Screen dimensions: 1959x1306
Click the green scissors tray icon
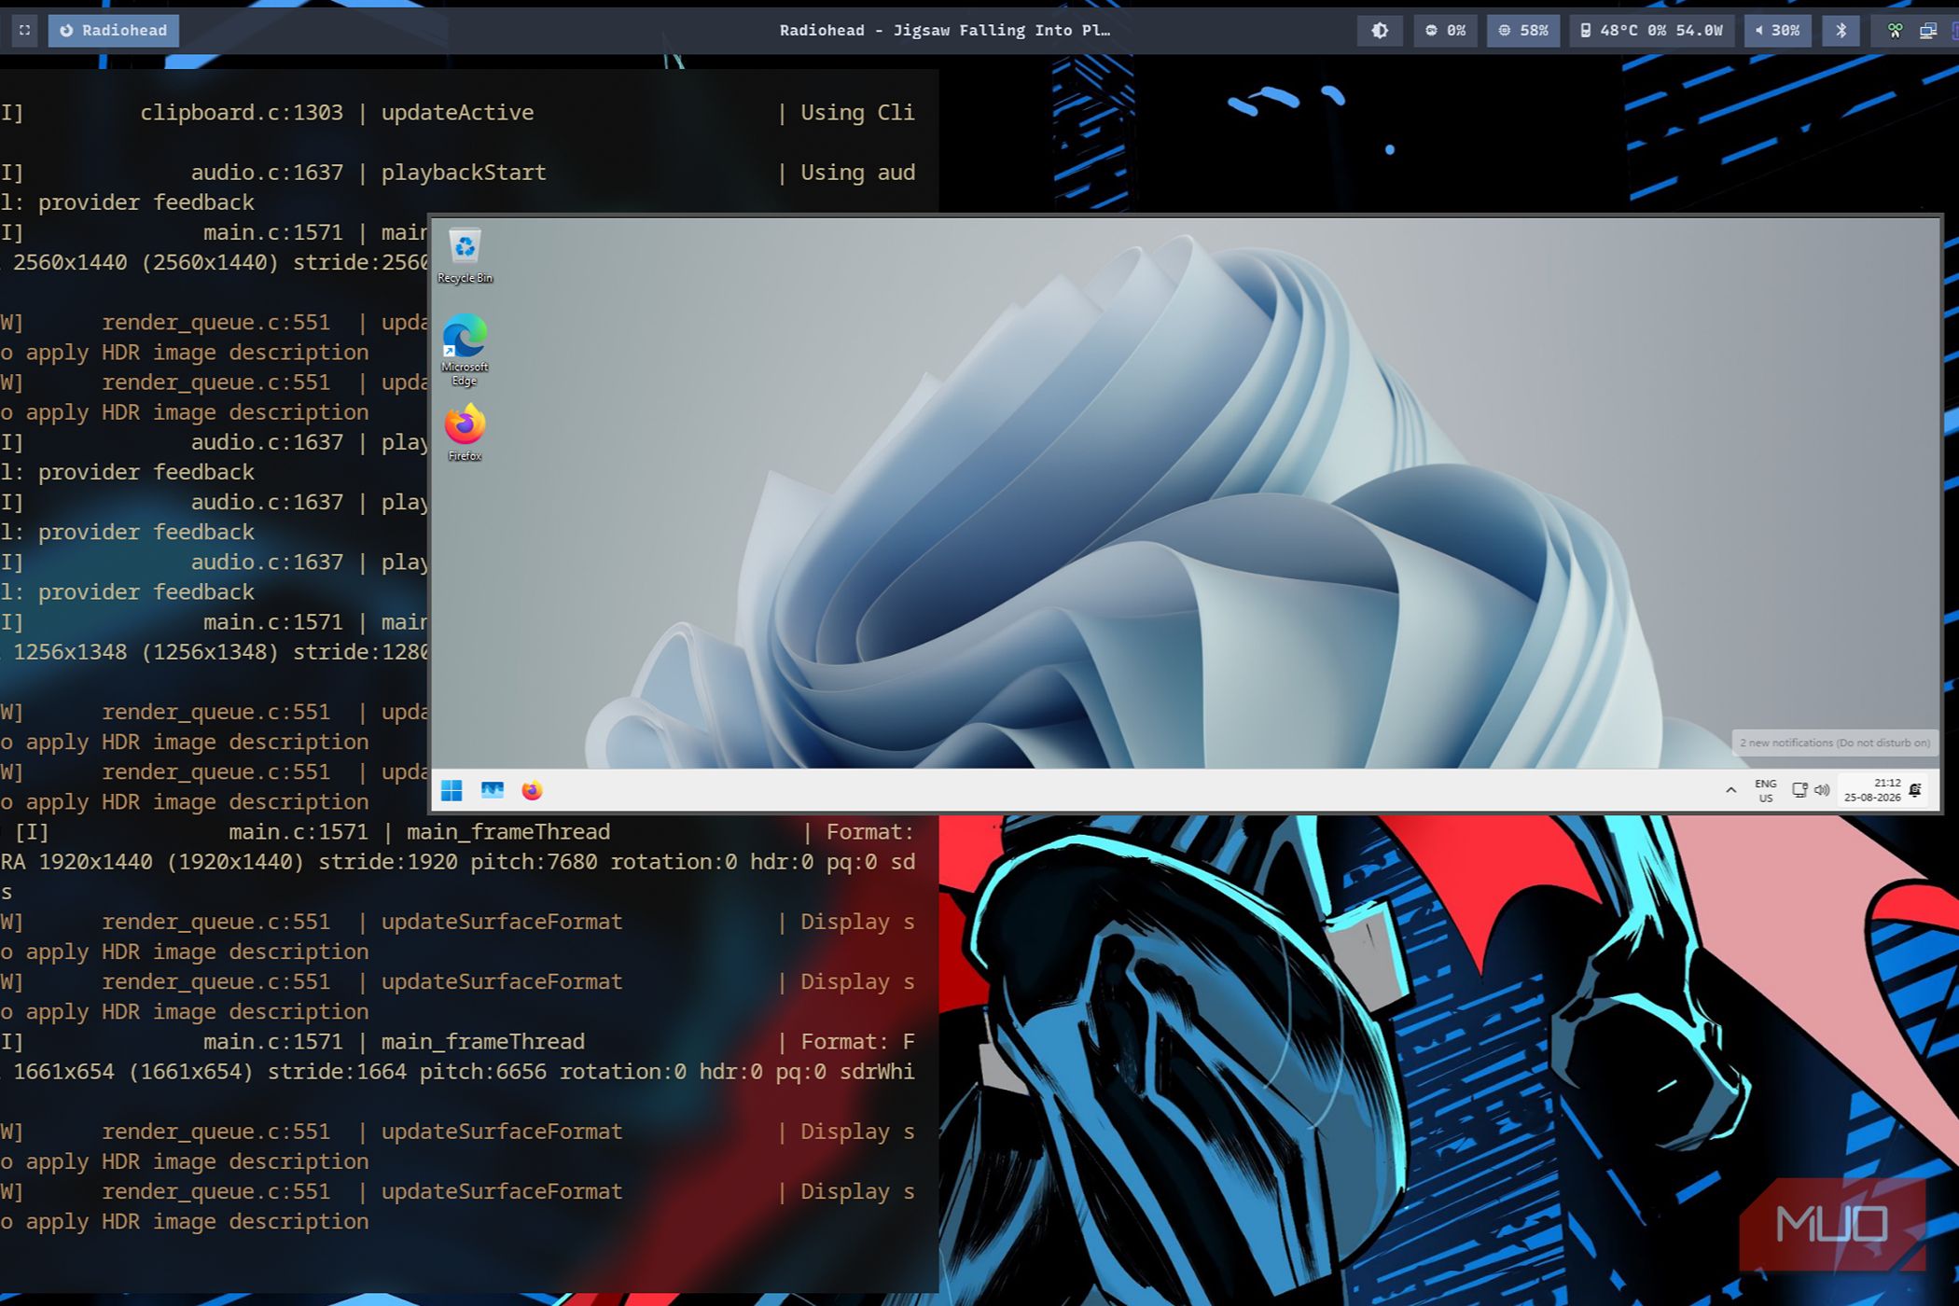pos(1895,31)
